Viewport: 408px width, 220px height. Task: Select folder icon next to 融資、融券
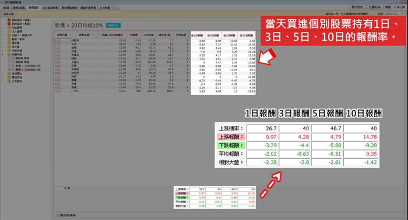tap(9, 39)
